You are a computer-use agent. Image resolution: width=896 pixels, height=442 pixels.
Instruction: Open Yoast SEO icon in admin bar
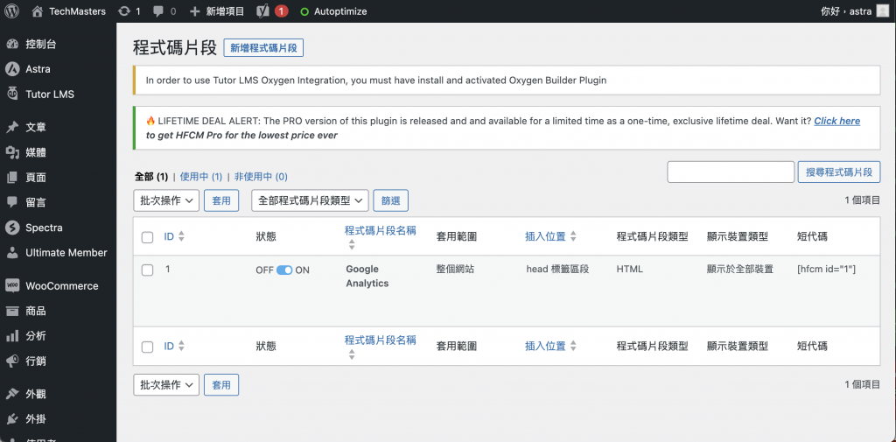click(x=262, y=11)
